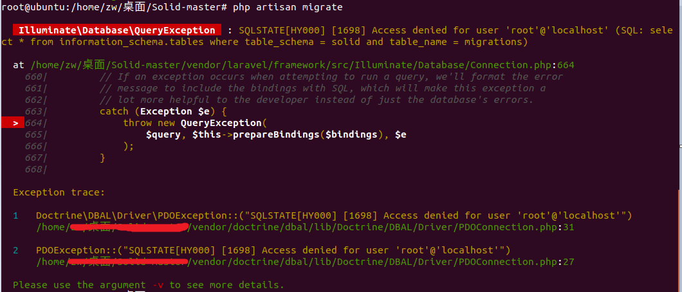Open the Connection.php:664 file path
Screen dimensions: 682x292
click(302, 65)
